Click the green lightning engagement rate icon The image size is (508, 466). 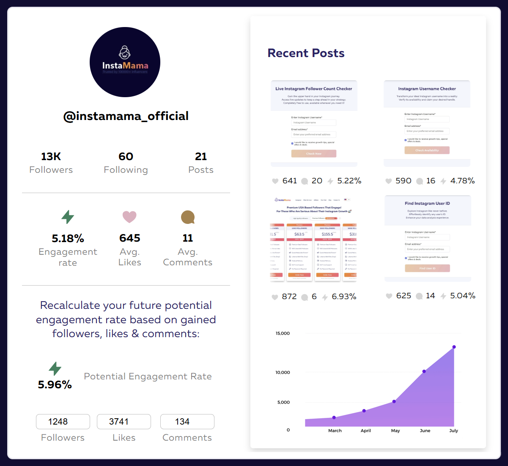click(x=68, y=217)
